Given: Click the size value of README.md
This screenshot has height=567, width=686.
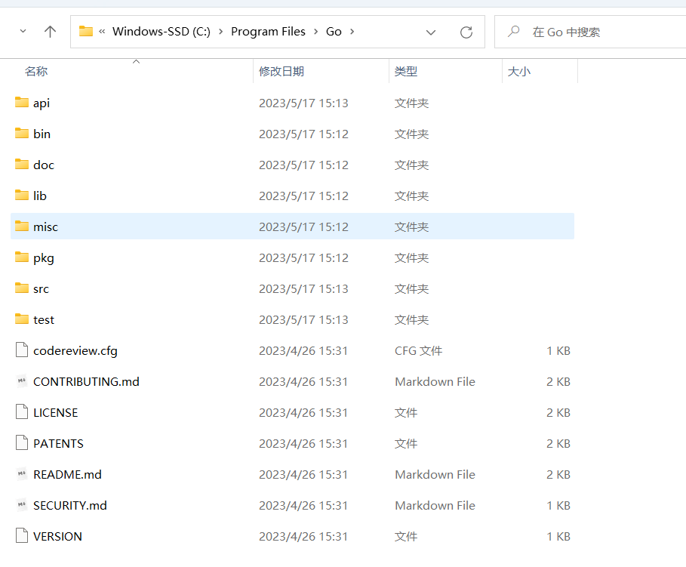Looking at the screenshot, I should point(558,475).
